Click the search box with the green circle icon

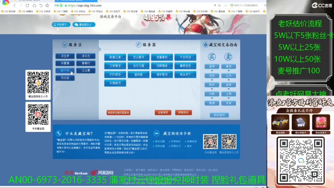click(x=247, y=5)
